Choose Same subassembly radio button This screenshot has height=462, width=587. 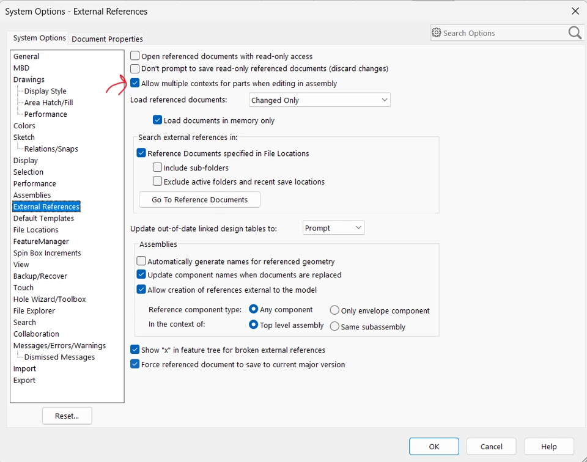tap(334, 326)
